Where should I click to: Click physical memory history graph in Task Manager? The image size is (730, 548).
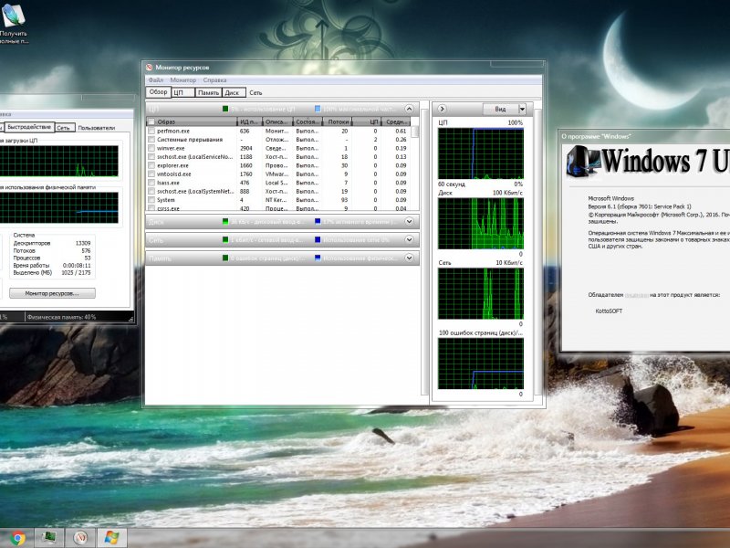click(x=58, y=208)
